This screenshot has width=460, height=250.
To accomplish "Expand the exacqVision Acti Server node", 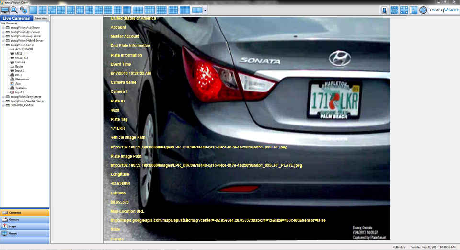I will 3,28.
